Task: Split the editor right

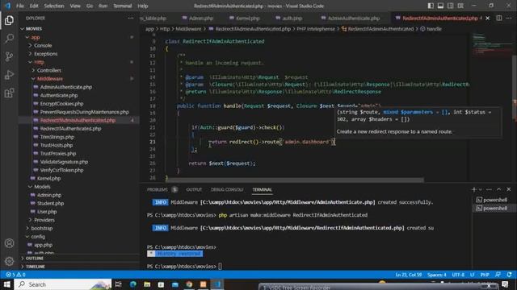Action: [499, 18]
